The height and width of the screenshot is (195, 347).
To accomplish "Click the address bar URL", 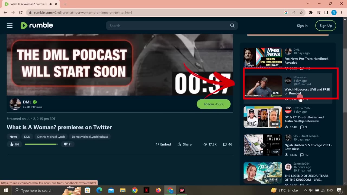I will [83, 12].
